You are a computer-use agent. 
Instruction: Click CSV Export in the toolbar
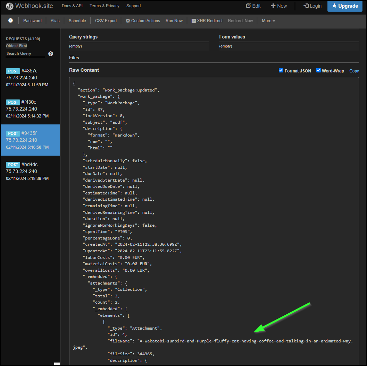coord(106,21)
